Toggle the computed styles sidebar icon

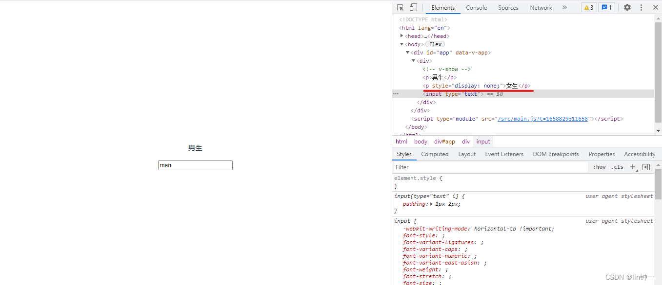646,167
